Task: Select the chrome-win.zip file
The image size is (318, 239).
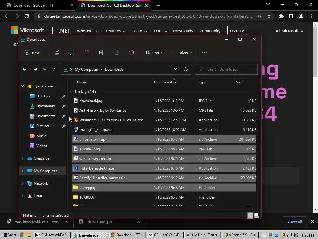Action: [164, 139]
